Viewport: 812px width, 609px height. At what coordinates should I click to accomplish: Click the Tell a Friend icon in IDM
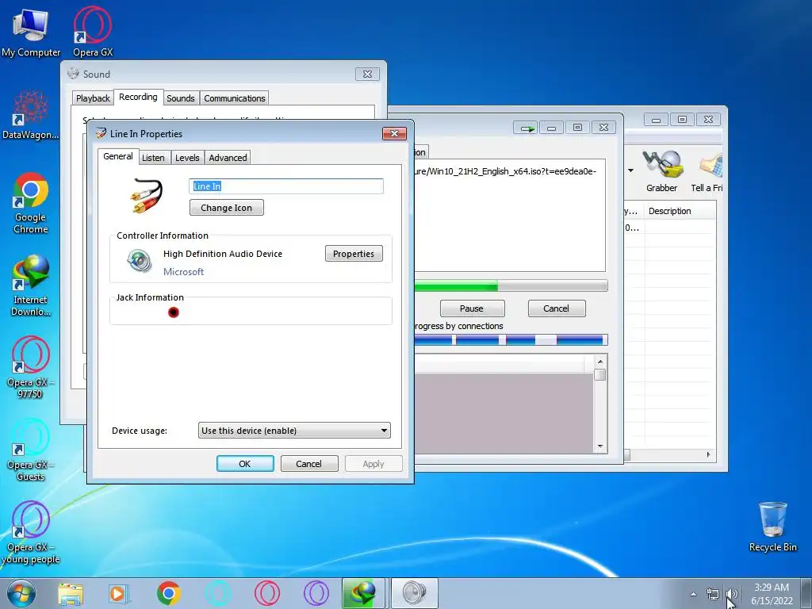click(x=707, y=171)
